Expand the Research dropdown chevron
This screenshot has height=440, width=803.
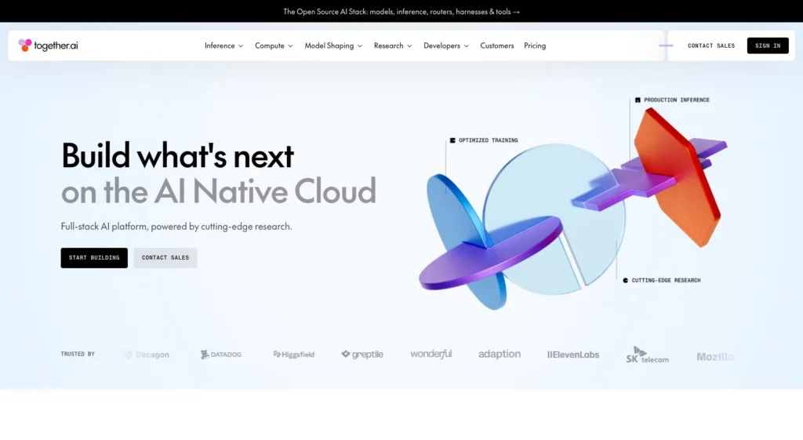coord(409,46)
